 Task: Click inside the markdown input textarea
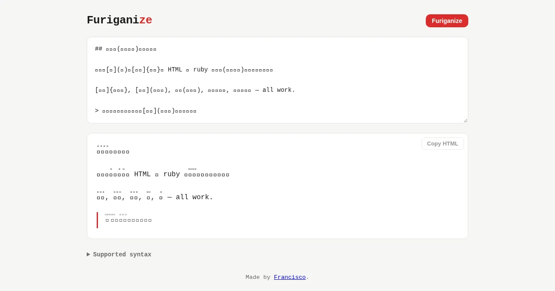(277, 80)
